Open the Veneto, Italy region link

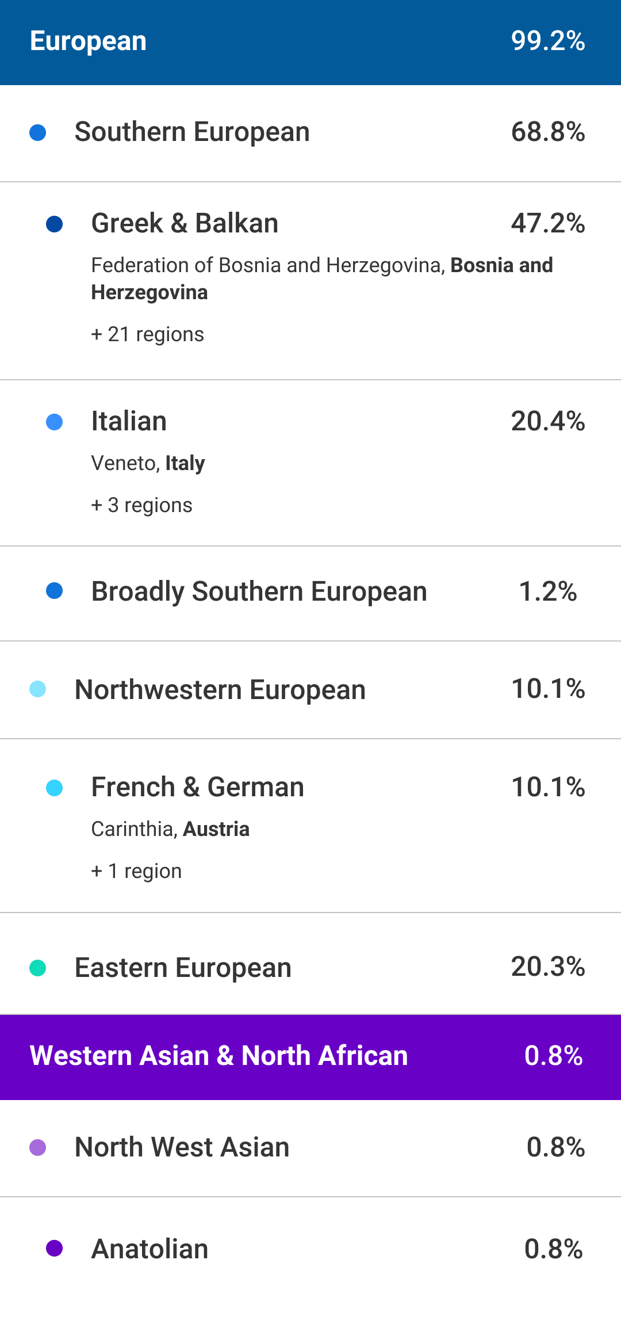pyautogui.click(x=148, y=463)
